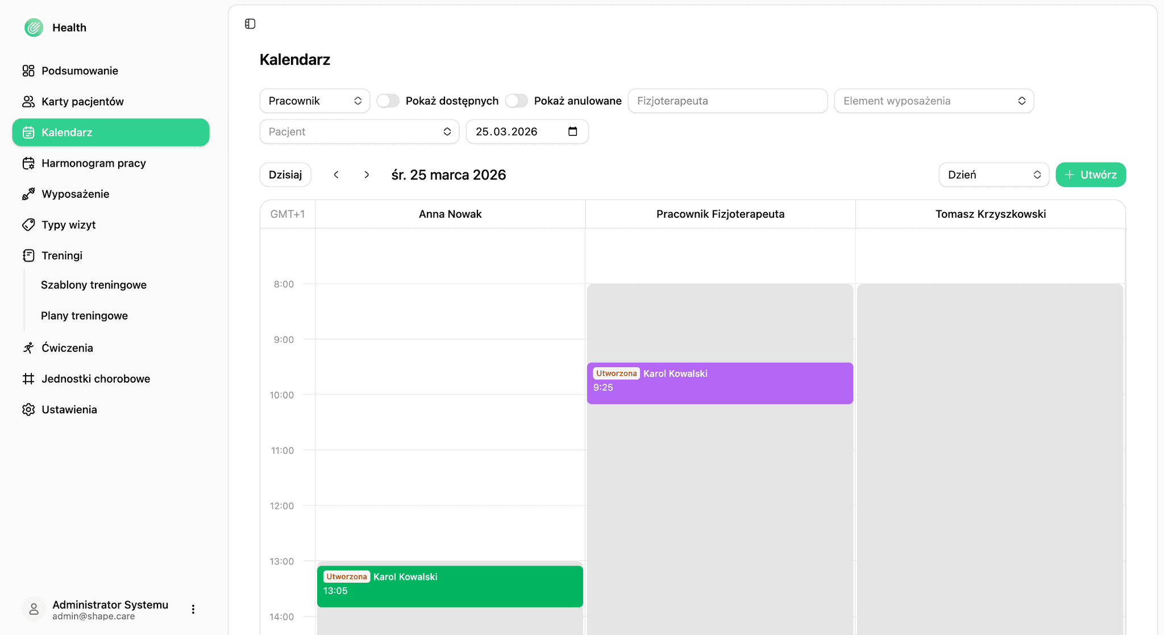The height and width of the screenshot is (635, 1164).
Task: Open green Karol Kowalski 13:05 appointment
Action: (x=450, y=586)
